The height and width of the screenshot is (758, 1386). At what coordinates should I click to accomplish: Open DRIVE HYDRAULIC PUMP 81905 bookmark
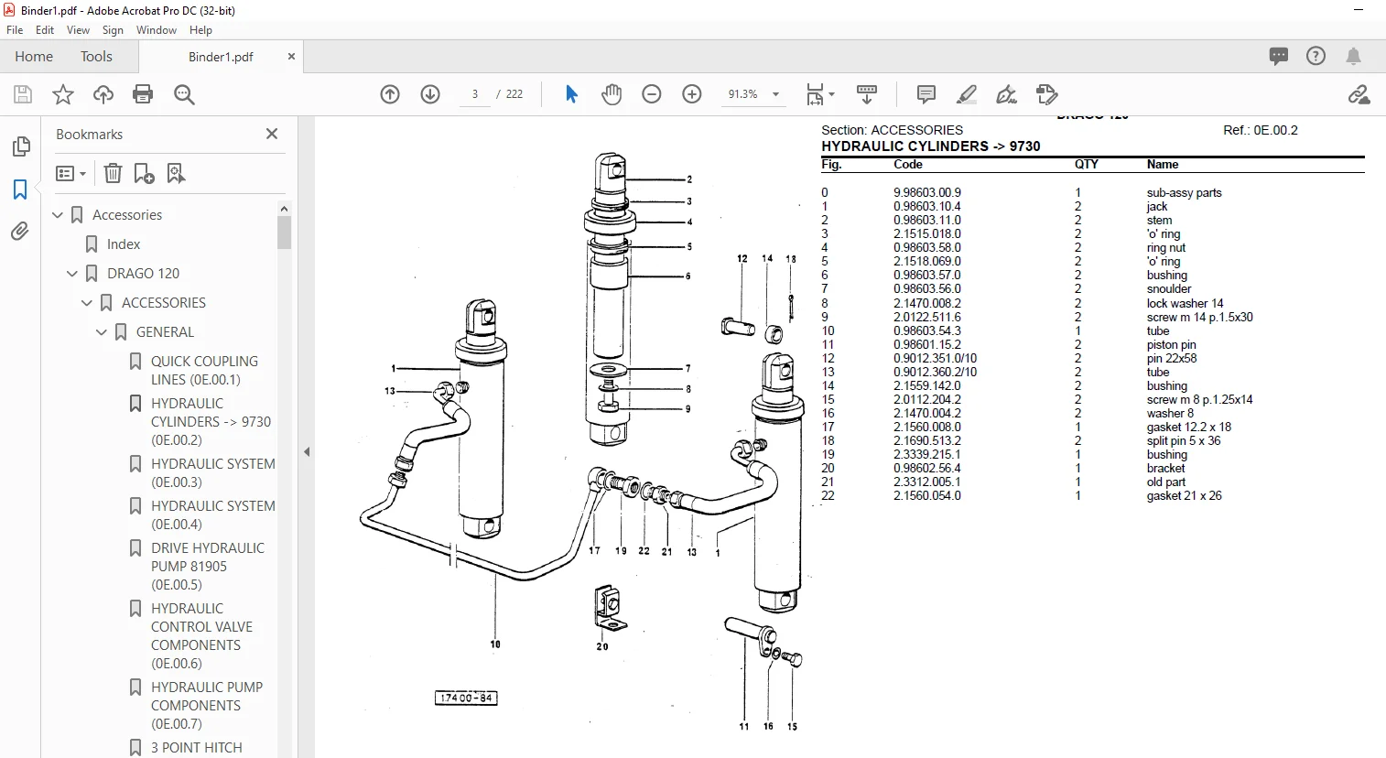[208, 567]
